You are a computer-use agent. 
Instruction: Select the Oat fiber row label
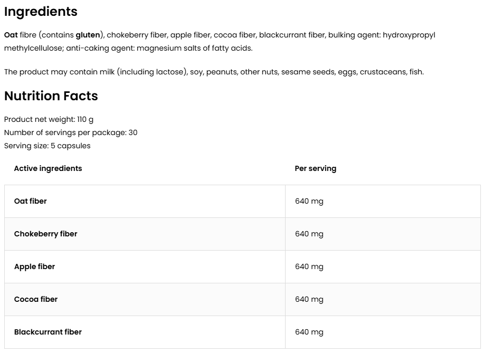coord(31,201)
